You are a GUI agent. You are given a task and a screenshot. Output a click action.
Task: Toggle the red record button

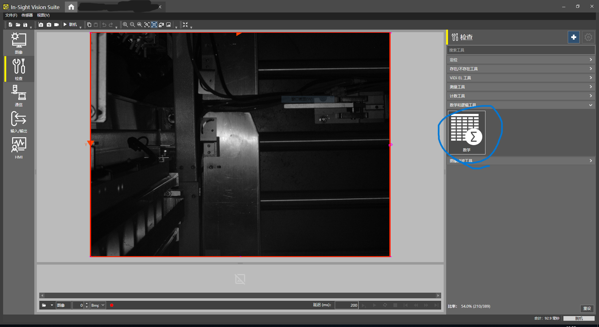click(112, 305)
